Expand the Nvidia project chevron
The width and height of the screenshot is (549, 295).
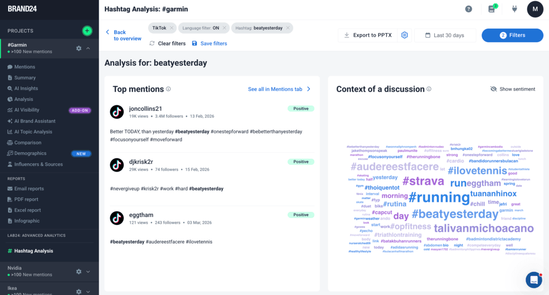88,271
